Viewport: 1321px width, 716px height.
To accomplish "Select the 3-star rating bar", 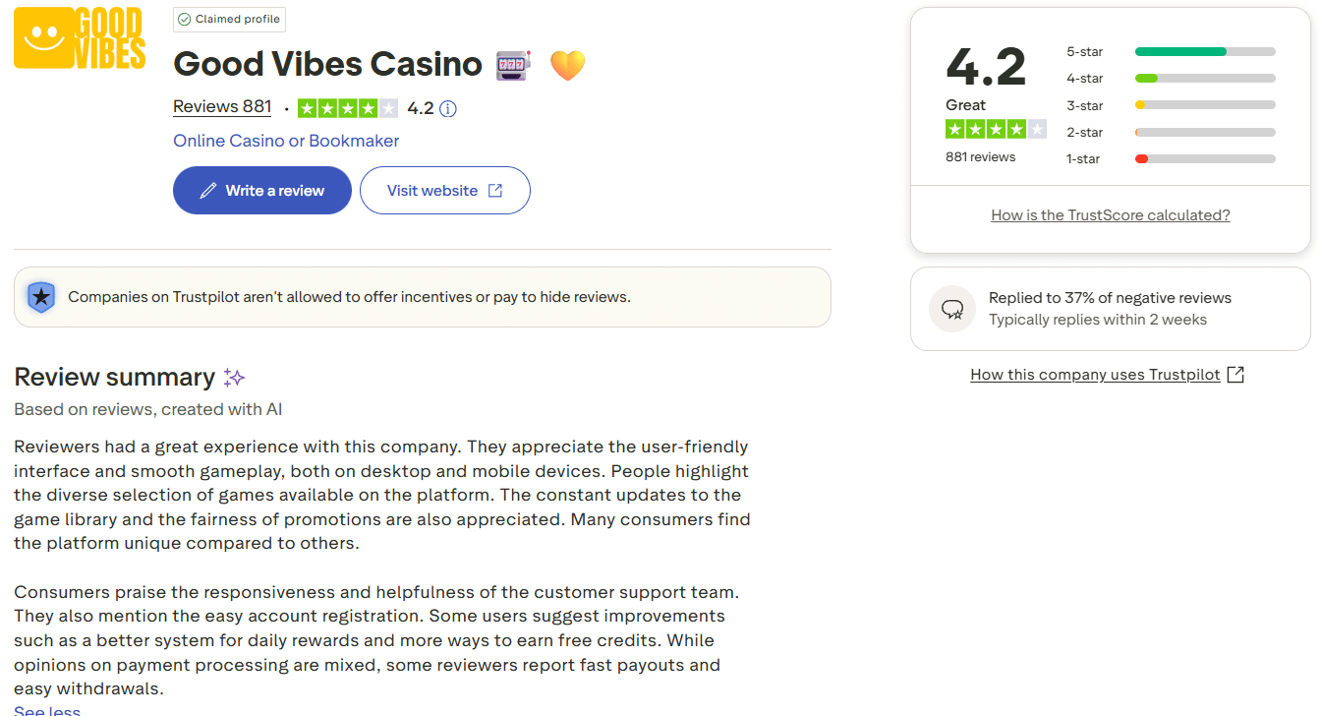I will coord(1204,105).
